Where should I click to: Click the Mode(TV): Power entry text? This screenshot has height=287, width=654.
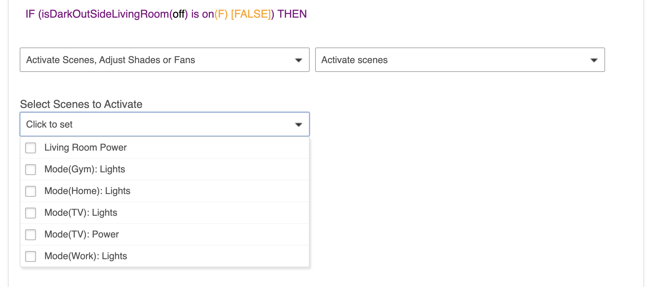coord(81,234)
